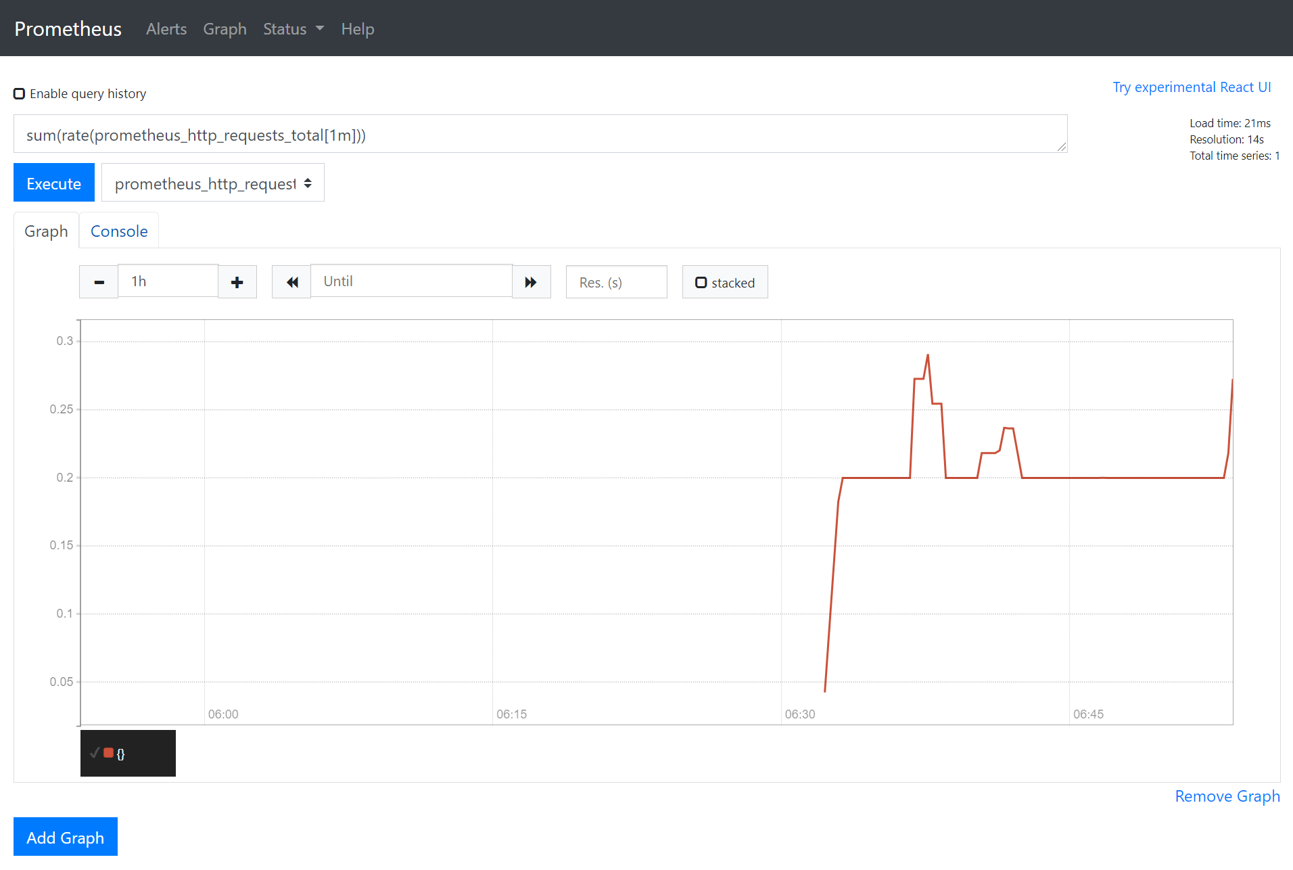Click the Resolution: 14s text

pos(1227,139)
